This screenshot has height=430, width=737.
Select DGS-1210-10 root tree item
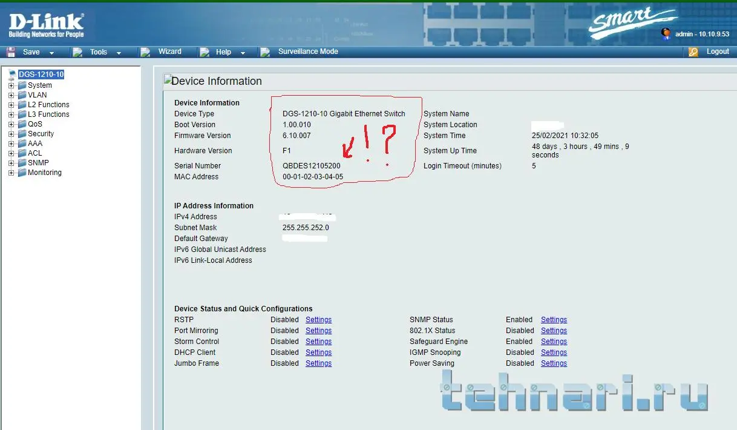(41, 74)
